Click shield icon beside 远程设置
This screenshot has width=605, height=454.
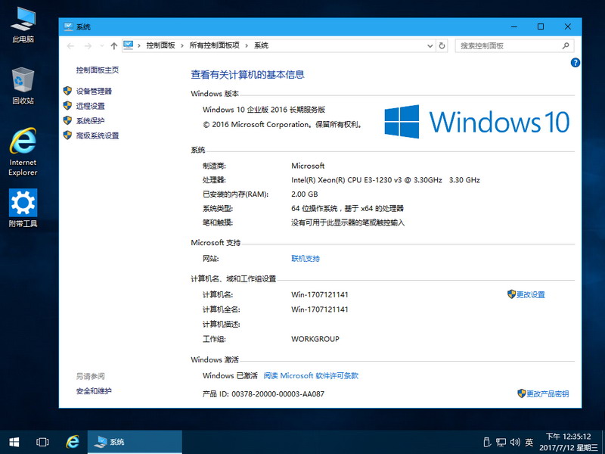67,105
